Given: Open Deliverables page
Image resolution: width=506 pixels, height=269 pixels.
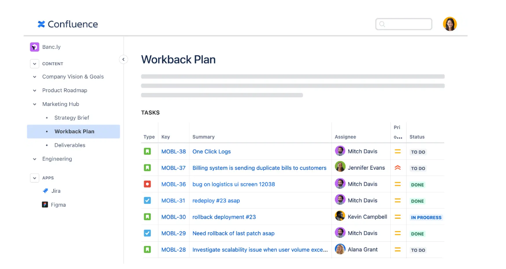Looking at the screenshot, I should point(70,145).
